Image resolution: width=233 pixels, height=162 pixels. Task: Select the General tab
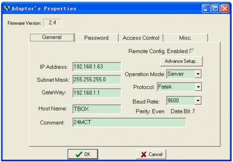click(x=52, y=37)
